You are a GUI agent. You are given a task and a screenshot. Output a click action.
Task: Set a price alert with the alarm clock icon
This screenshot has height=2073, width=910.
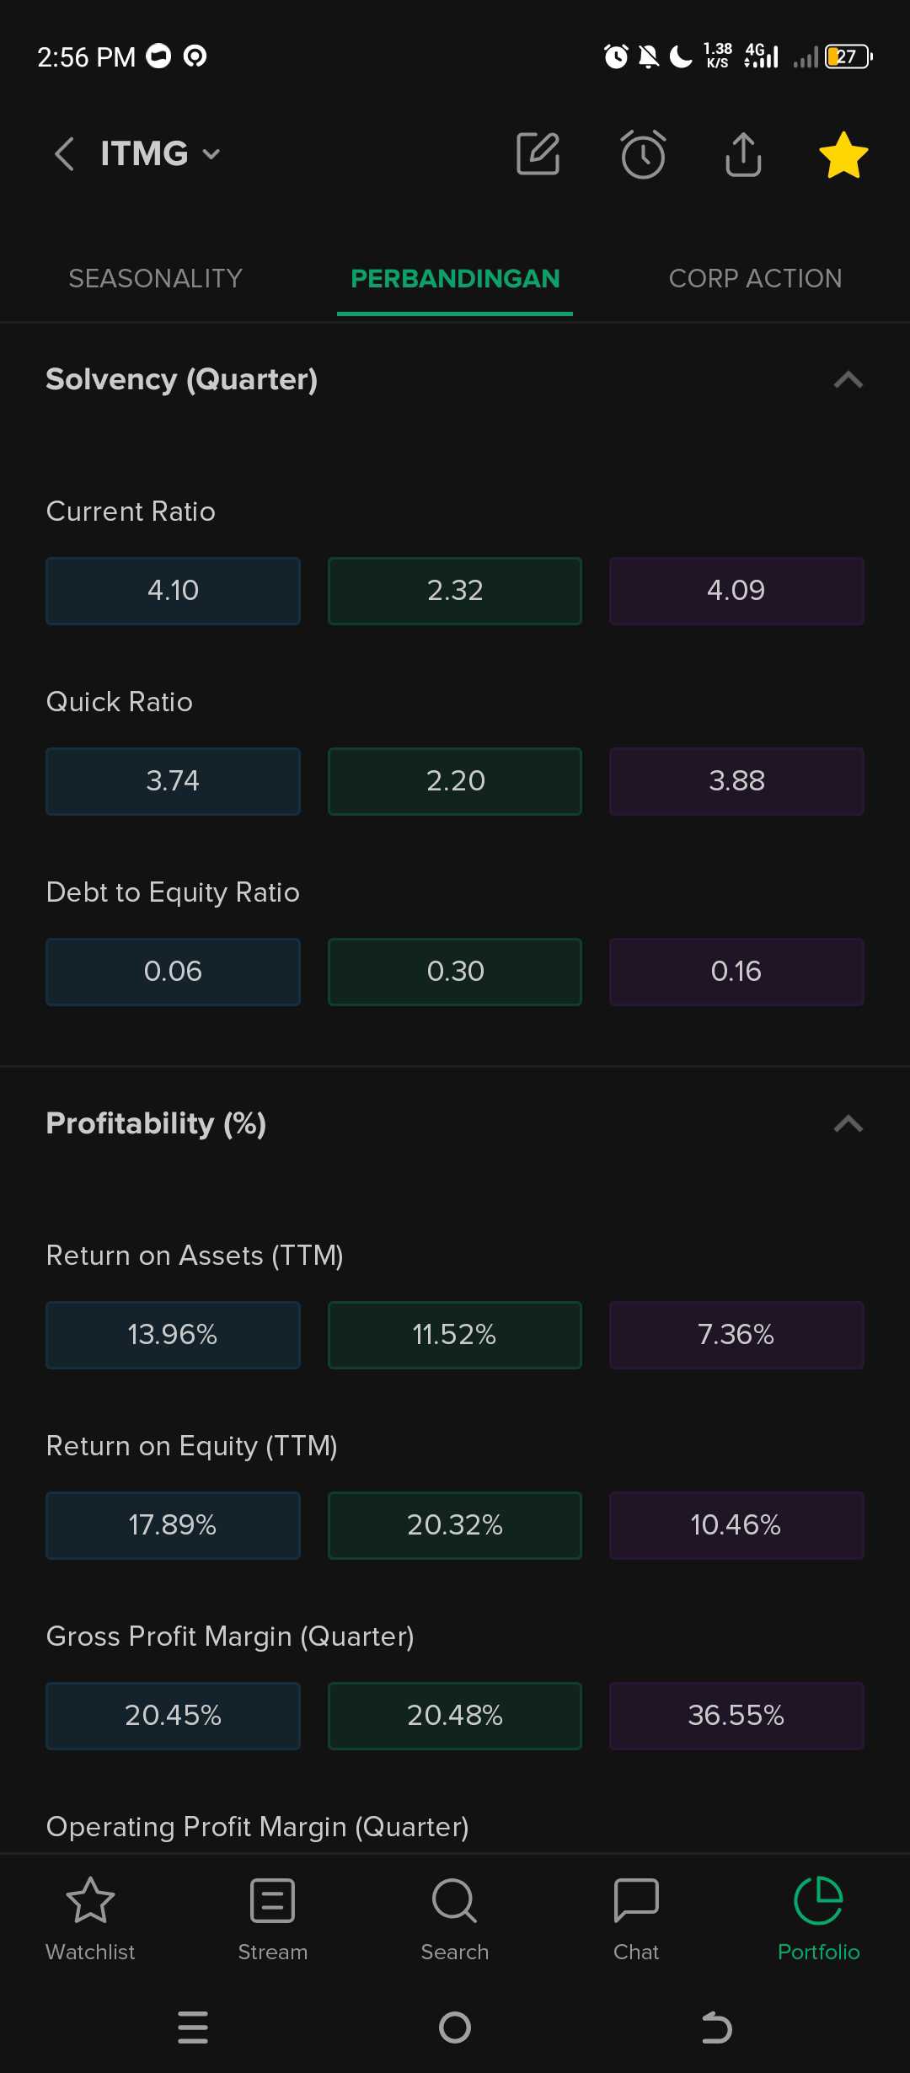[643, 154]
